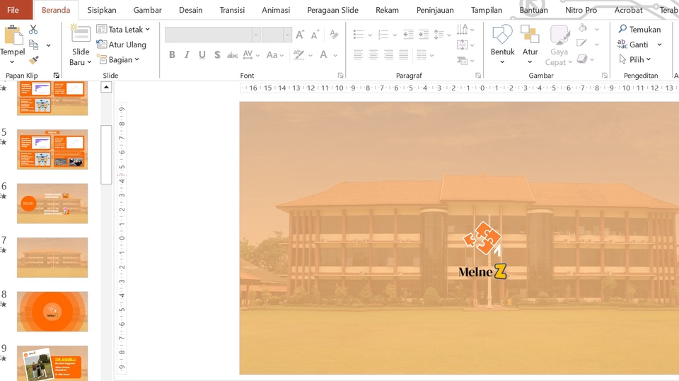Click the Atur Ulang reset button
This screenshot has height=381, width=679.
coord(121,44)
